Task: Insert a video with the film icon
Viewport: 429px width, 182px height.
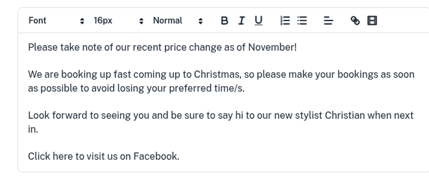Action: point(372,21)
